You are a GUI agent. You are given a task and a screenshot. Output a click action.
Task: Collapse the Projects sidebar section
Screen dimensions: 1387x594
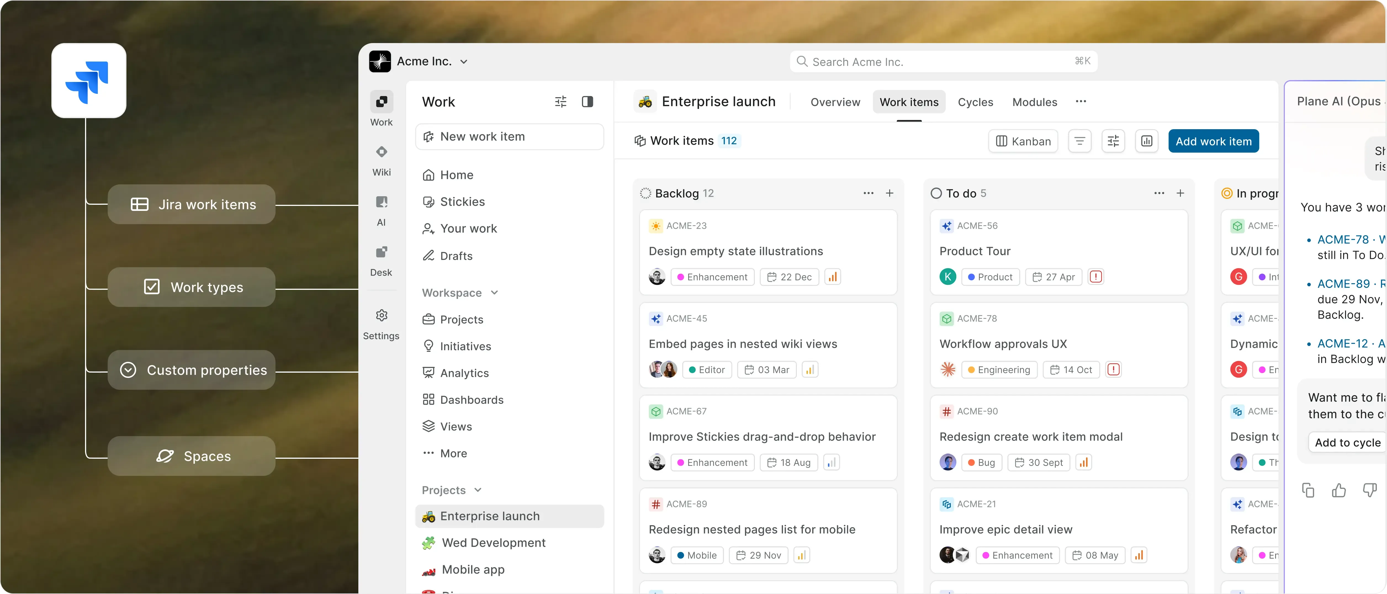(478, 490)
